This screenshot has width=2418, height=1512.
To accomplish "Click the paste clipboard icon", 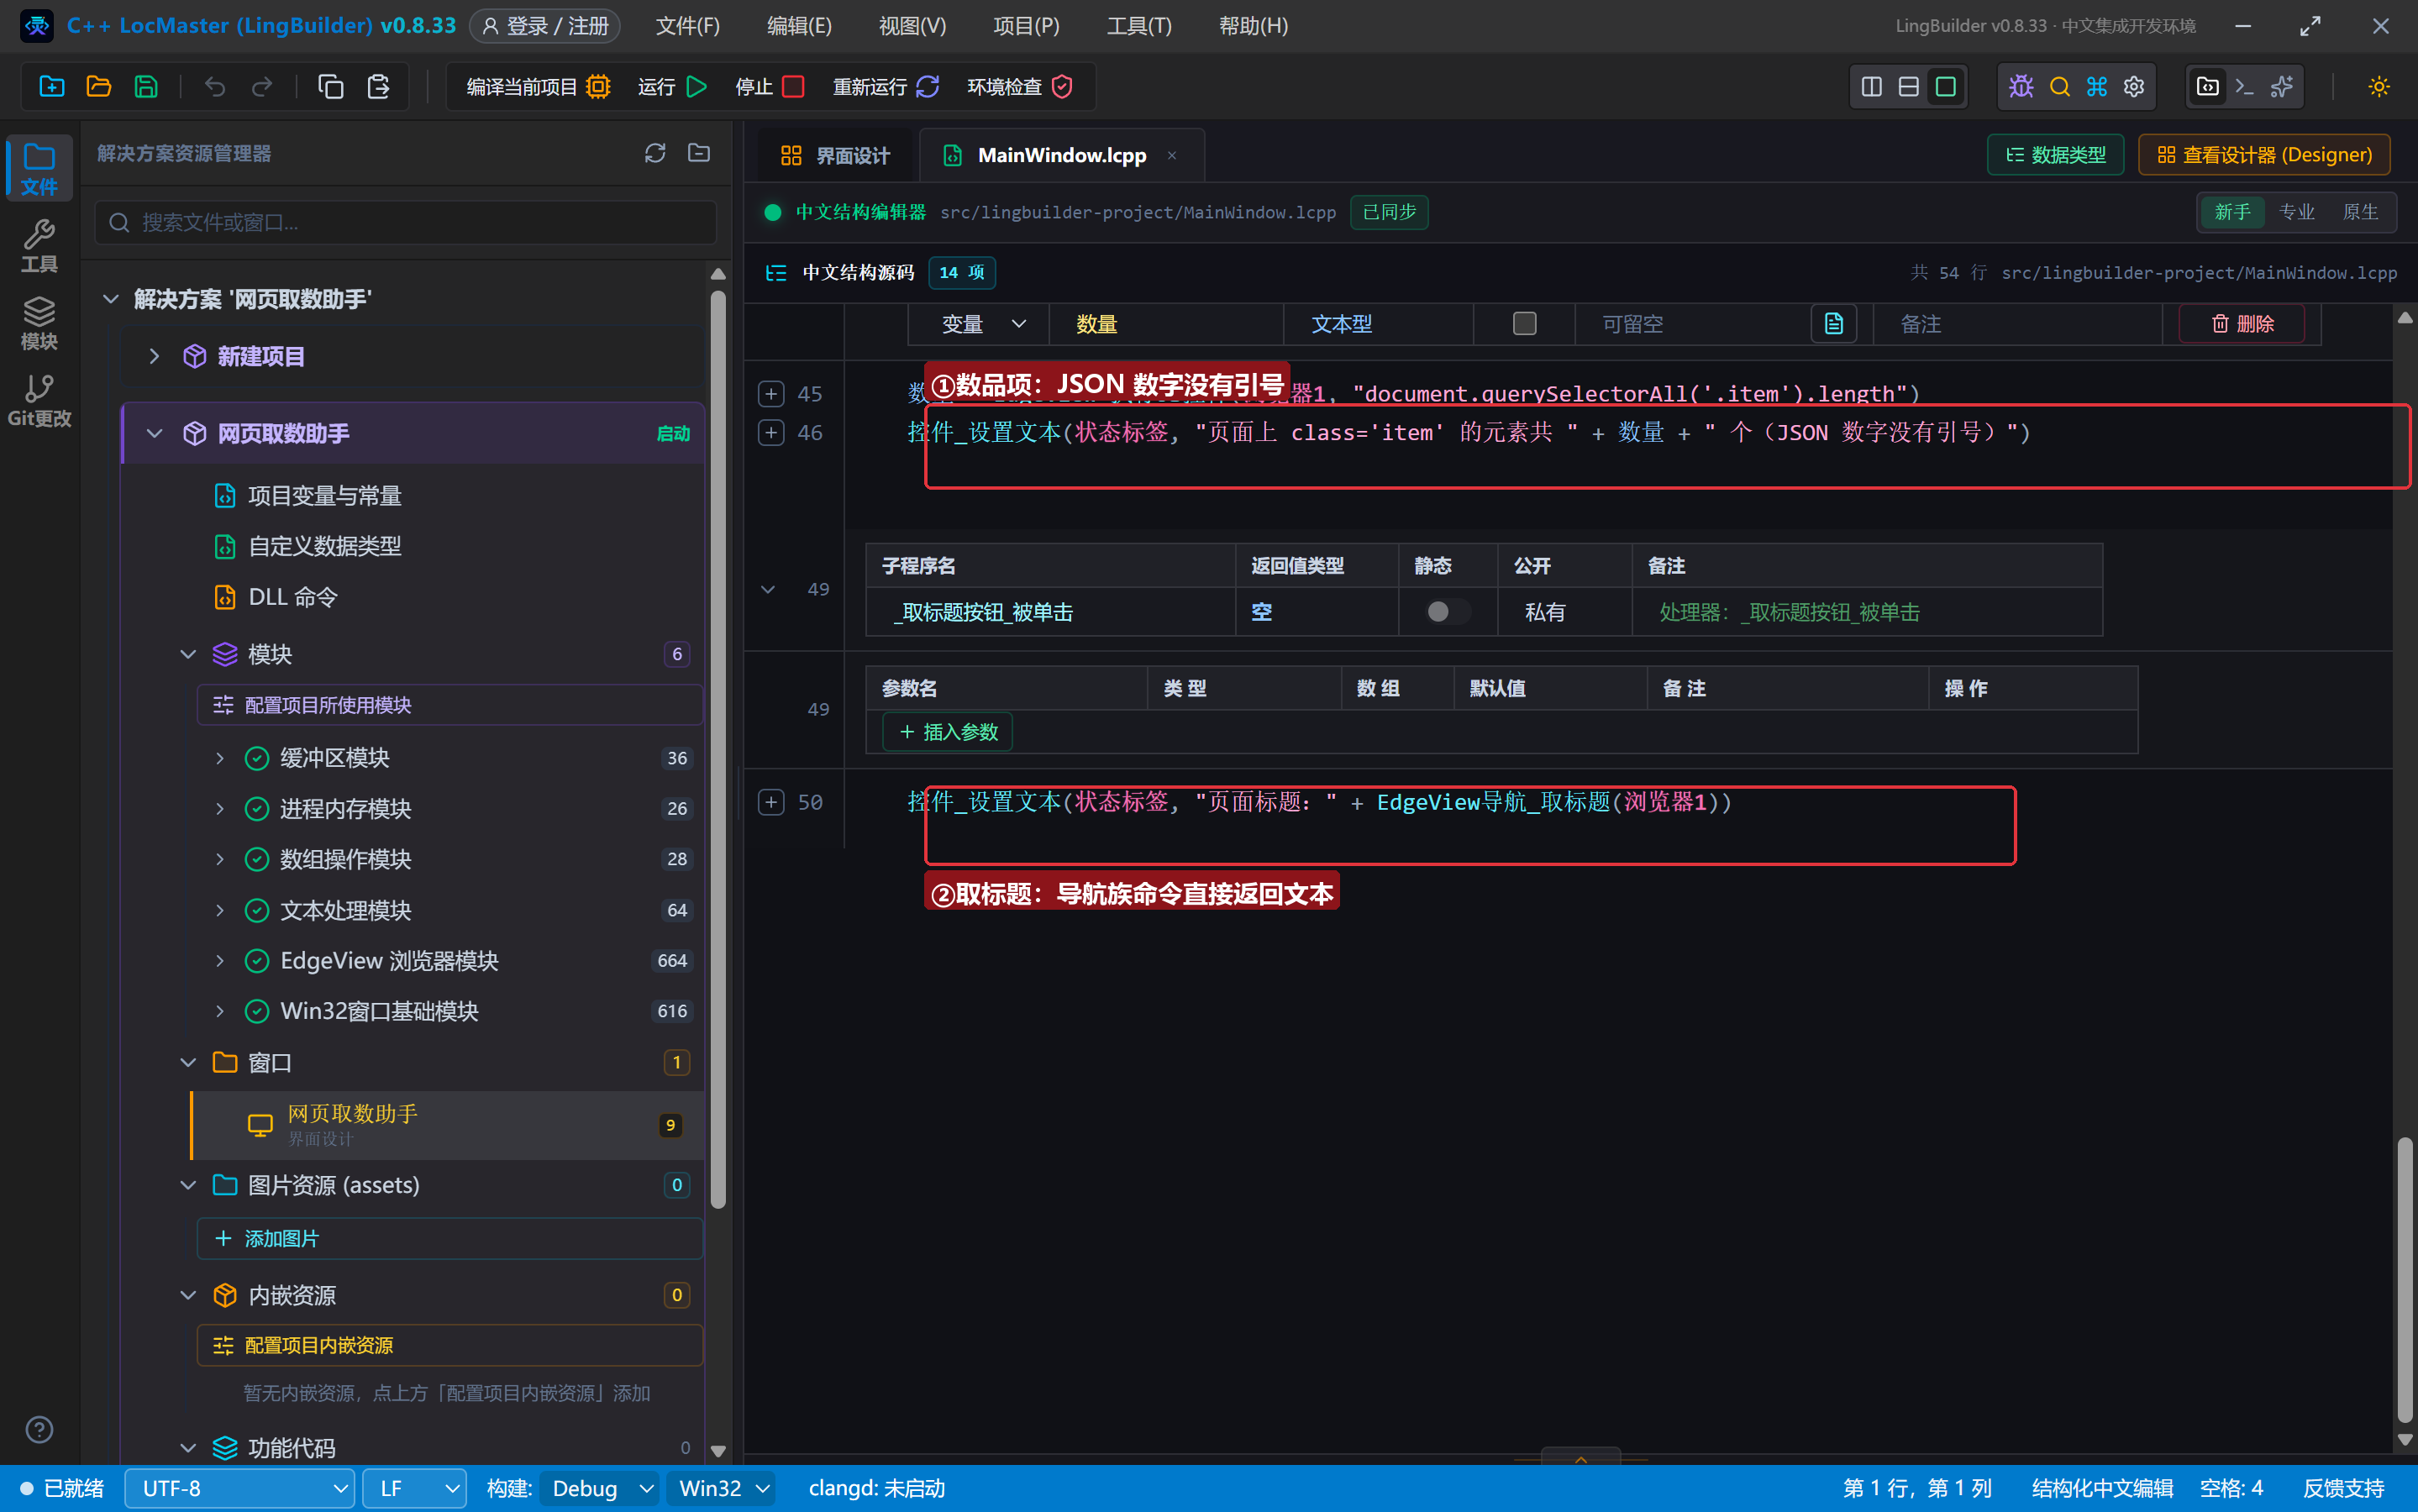I will click(x=378, y=87).
